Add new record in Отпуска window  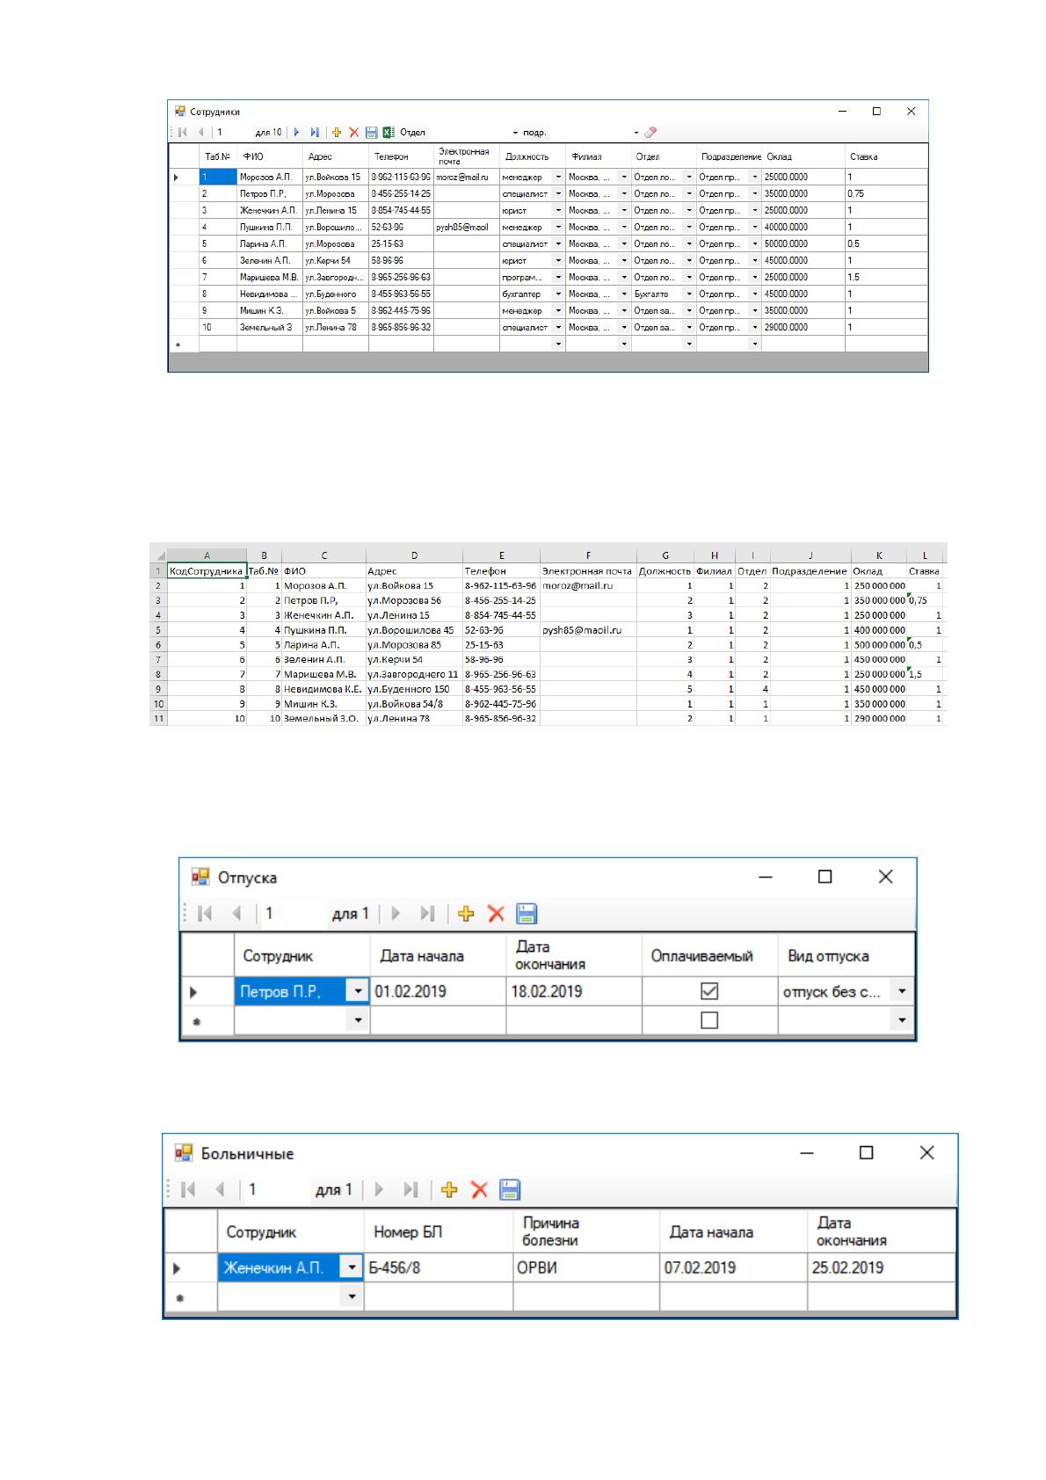click(x=467, y=914)
